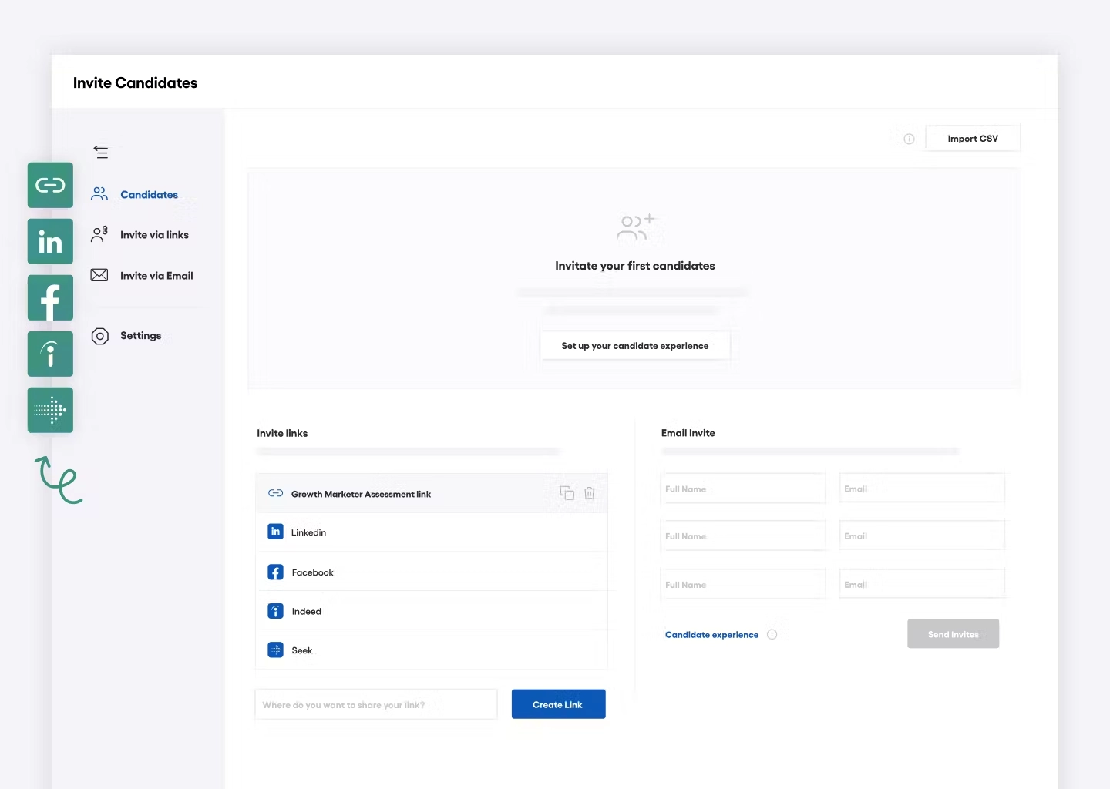Open the Candidates menu item
1110x789 pixels.
point(149,195)
